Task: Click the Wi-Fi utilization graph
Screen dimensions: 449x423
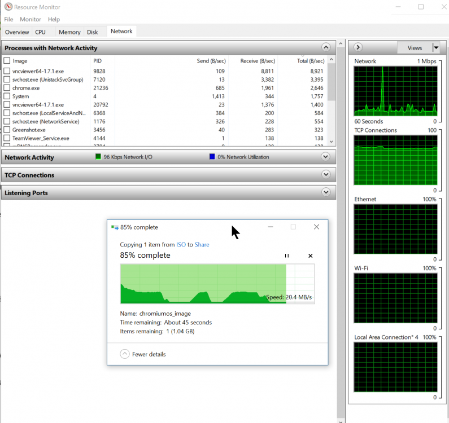Action: [x=395, y=298]
